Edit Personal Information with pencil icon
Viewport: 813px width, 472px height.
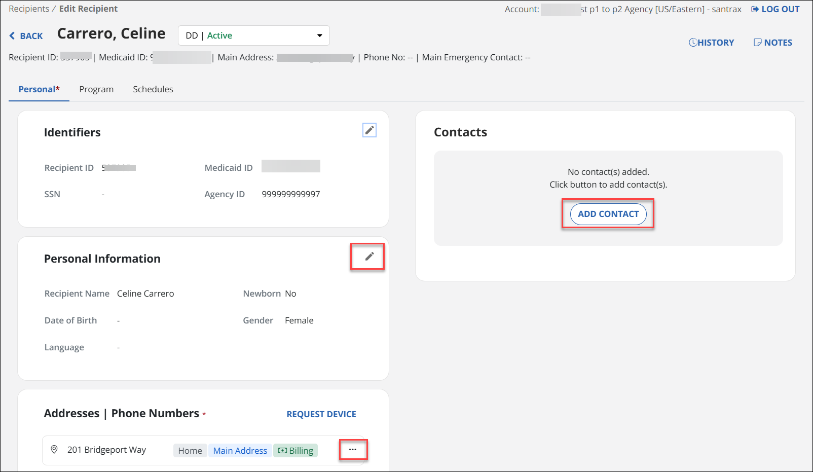pos(369,257)
